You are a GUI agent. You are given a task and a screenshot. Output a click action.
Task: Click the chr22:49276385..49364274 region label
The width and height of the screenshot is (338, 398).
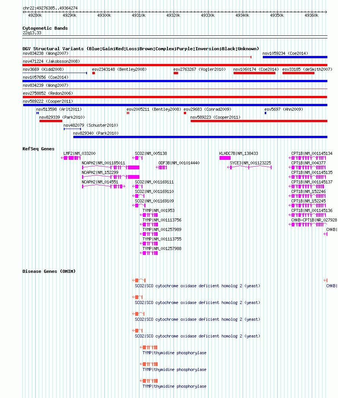pos(50,8)
